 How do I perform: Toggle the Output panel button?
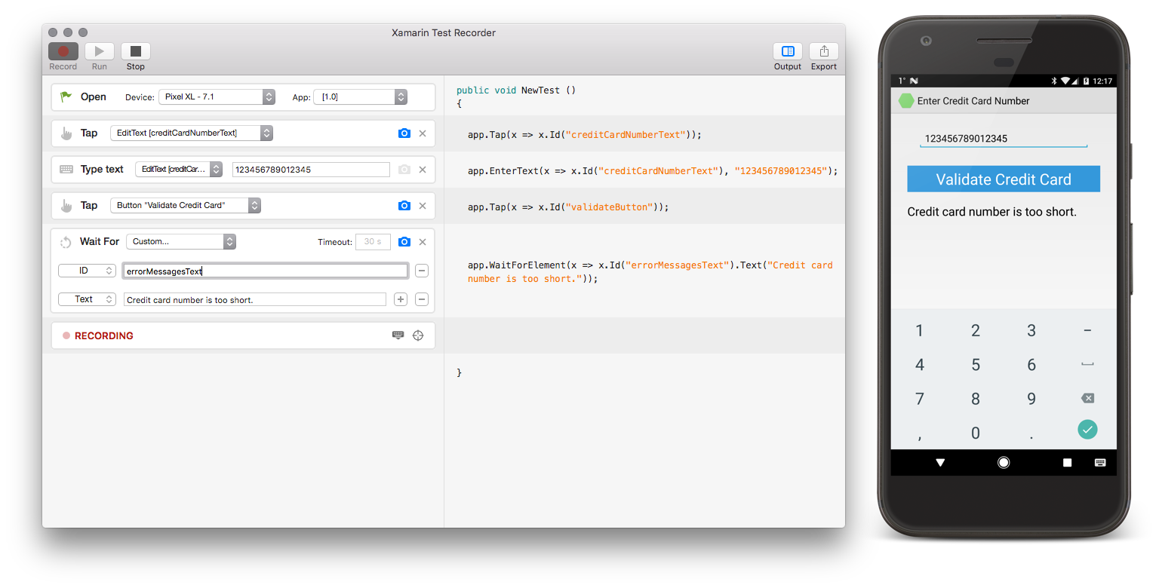[788, 51]
